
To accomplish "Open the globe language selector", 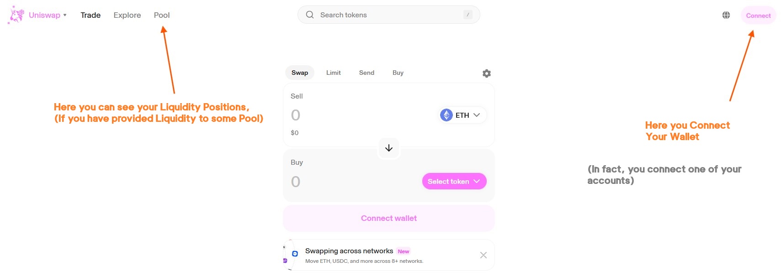I will pos(726,15).
